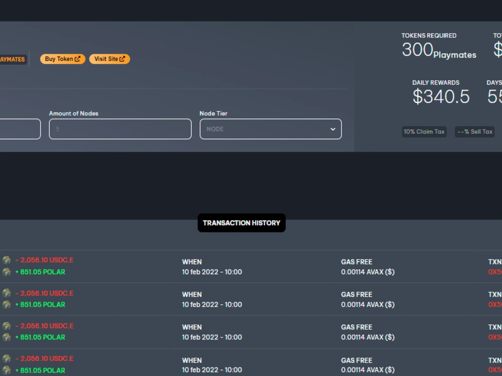This screenshot has width=502, height=376.
Task: Click the external-link icon in Visit Site
Action: pos(122,59)
